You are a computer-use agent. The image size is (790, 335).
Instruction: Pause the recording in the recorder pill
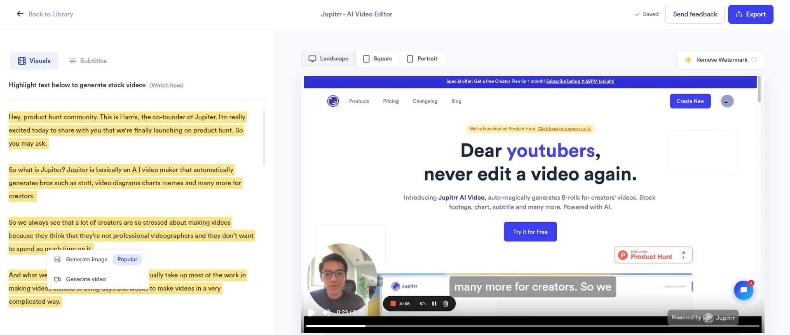pyautogui.click(x=434, y=304)
